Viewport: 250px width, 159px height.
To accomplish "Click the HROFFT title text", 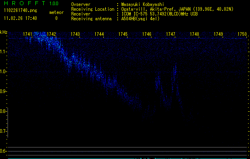I will click(25, 3).
